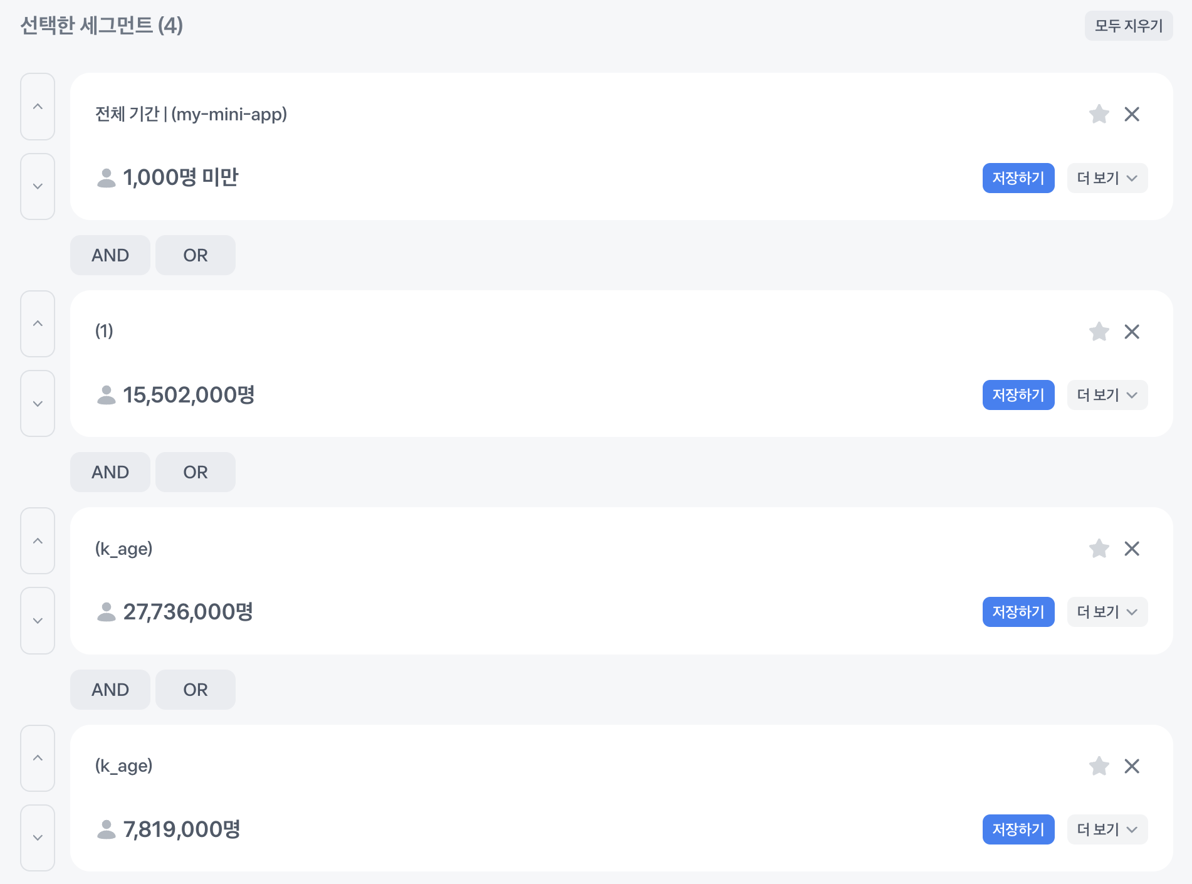Select OR operator below the (1) segment
The width and height of the screenshot is (1192, 884).
(196, 472)
